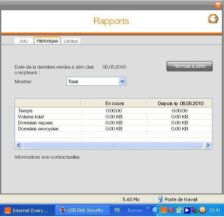Select the Historique tab
Screen dimensions: 224x217
pos(47,41)
